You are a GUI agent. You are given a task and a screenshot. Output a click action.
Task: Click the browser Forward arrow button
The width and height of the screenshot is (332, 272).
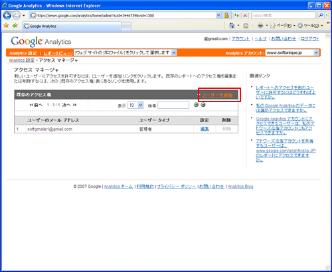pos(16,15)
